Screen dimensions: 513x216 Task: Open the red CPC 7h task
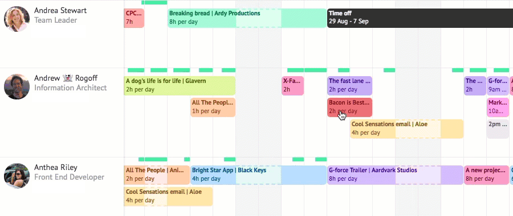pyautogui.click(x=134, y=18)
